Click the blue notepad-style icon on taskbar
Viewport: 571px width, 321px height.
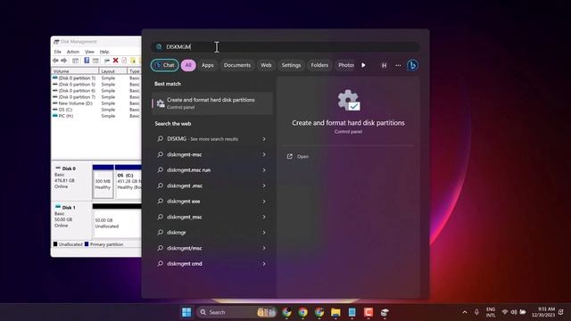pos(352,312)
